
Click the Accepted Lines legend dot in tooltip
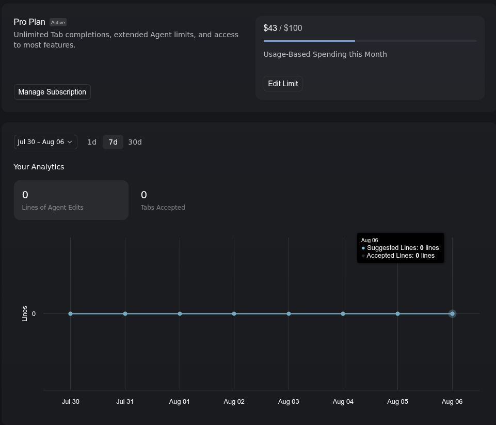363,256
